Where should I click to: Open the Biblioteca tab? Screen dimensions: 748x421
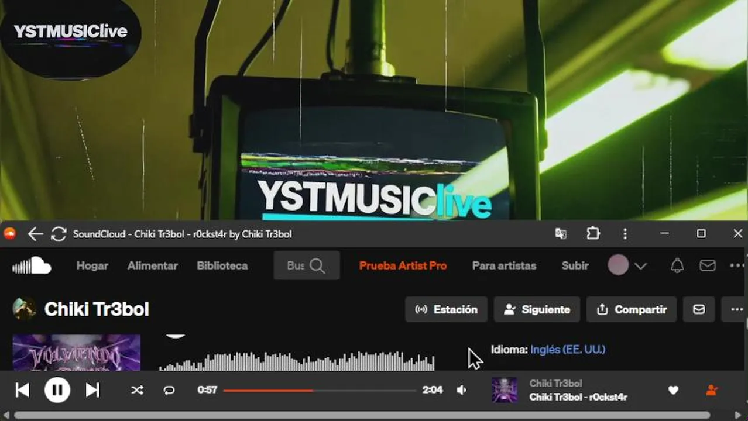222,265
